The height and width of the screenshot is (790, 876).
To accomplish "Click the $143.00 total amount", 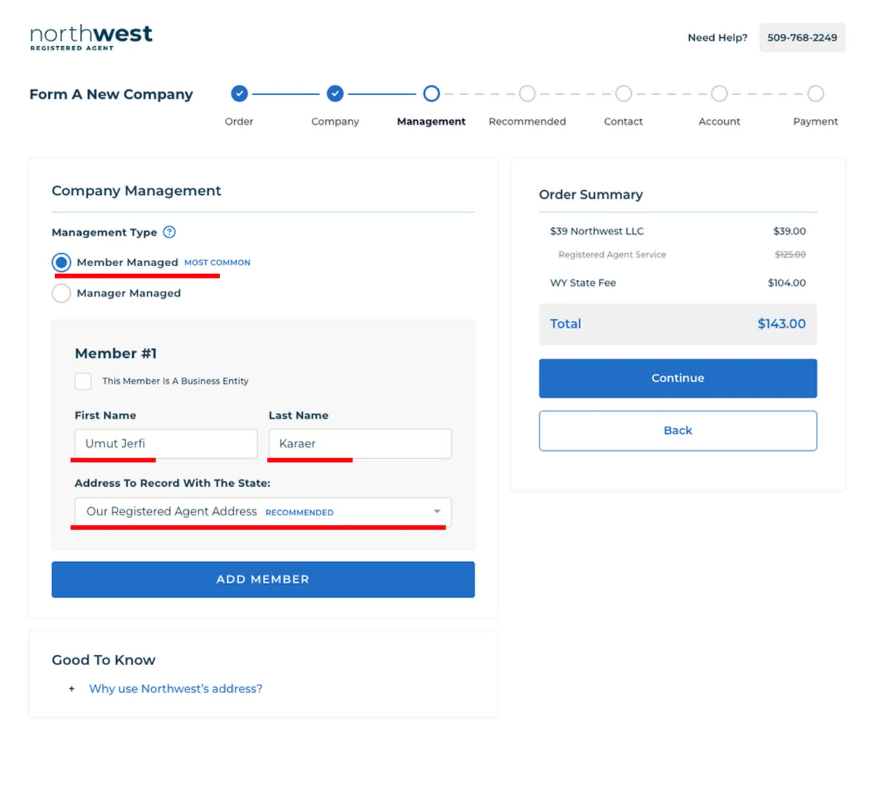I will coord(781,324).
